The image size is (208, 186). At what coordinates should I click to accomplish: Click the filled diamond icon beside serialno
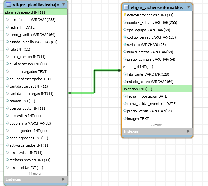125,44
